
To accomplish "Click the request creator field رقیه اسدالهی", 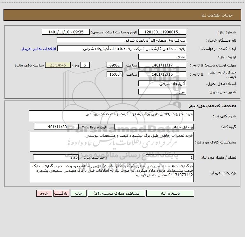I will click(122, 48).
